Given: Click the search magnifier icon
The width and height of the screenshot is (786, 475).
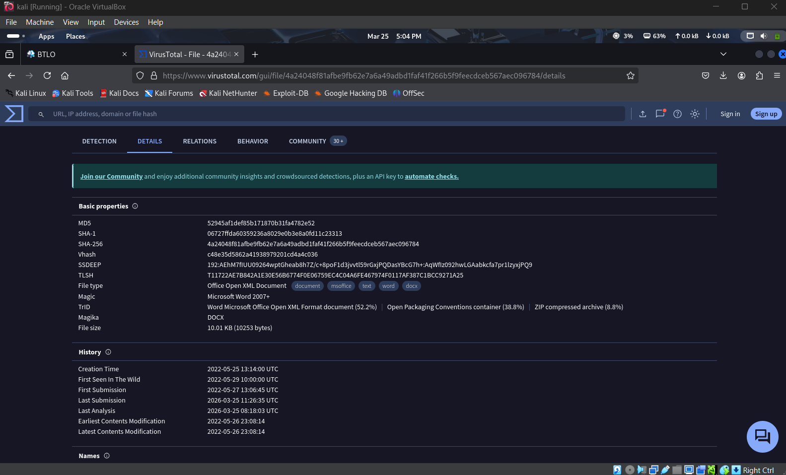Looking at the screenshot, I should (41, 114).
